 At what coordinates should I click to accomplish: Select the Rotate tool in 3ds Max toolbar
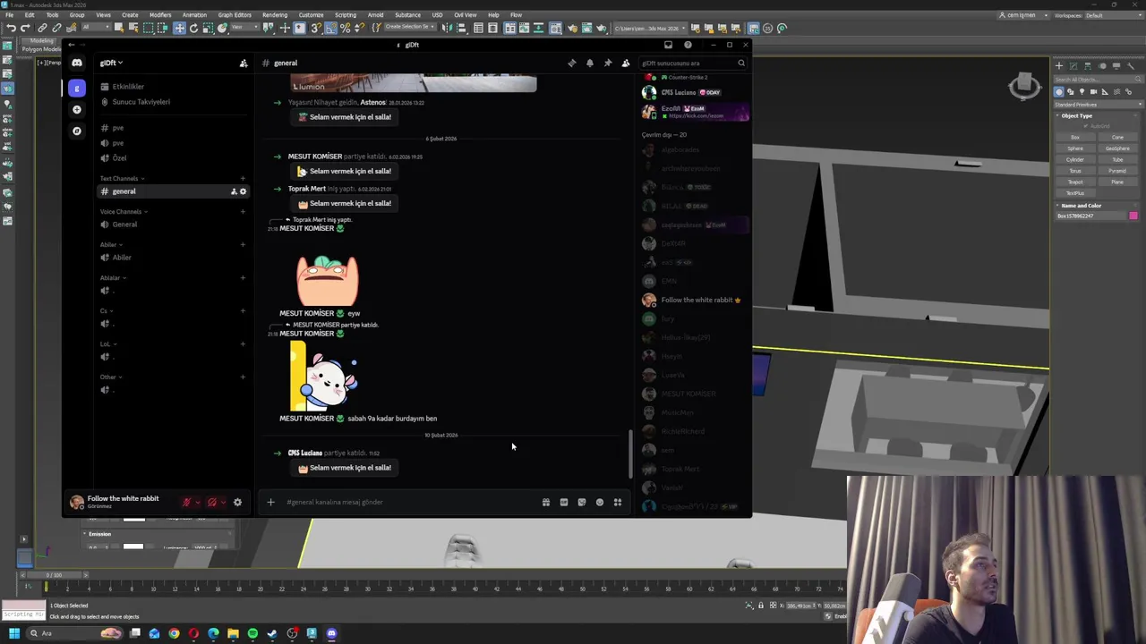193,28
